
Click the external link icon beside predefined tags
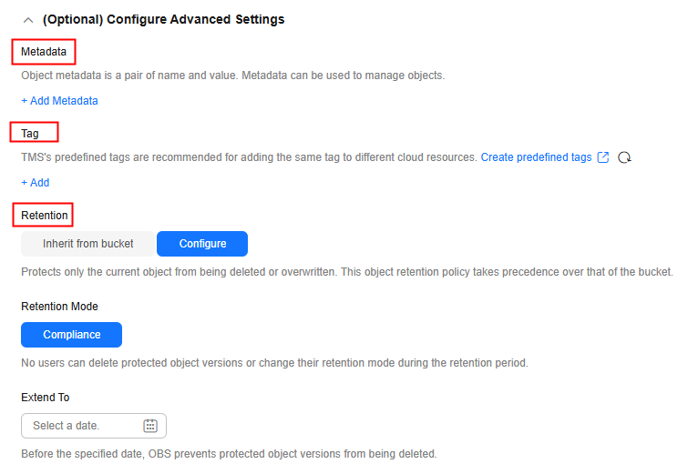pos(603,157)
